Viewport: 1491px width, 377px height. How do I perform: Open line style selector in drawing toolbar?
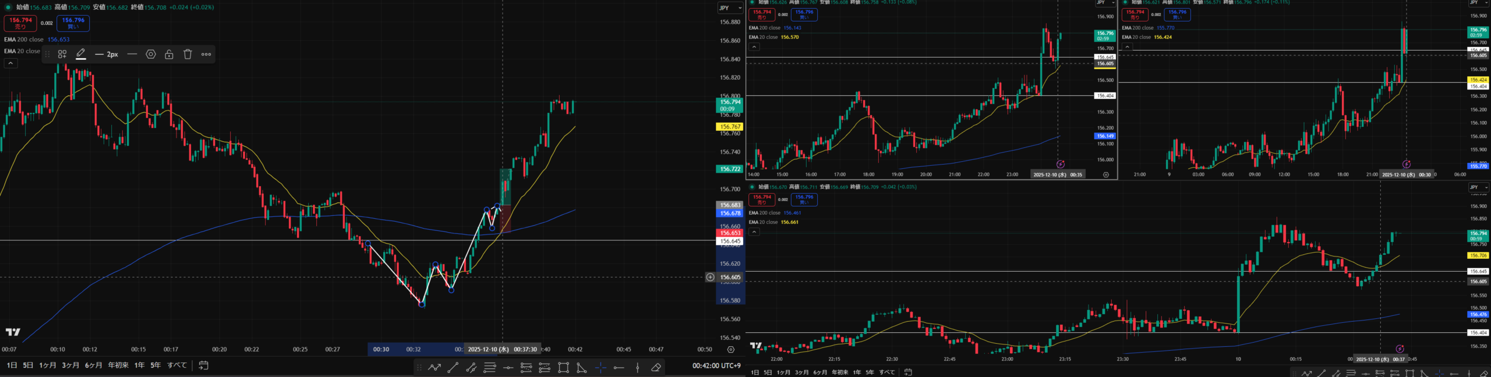[132, 54]
